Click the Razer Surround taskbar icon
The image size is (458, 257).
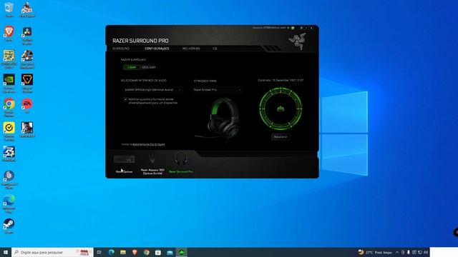point(181,252)
